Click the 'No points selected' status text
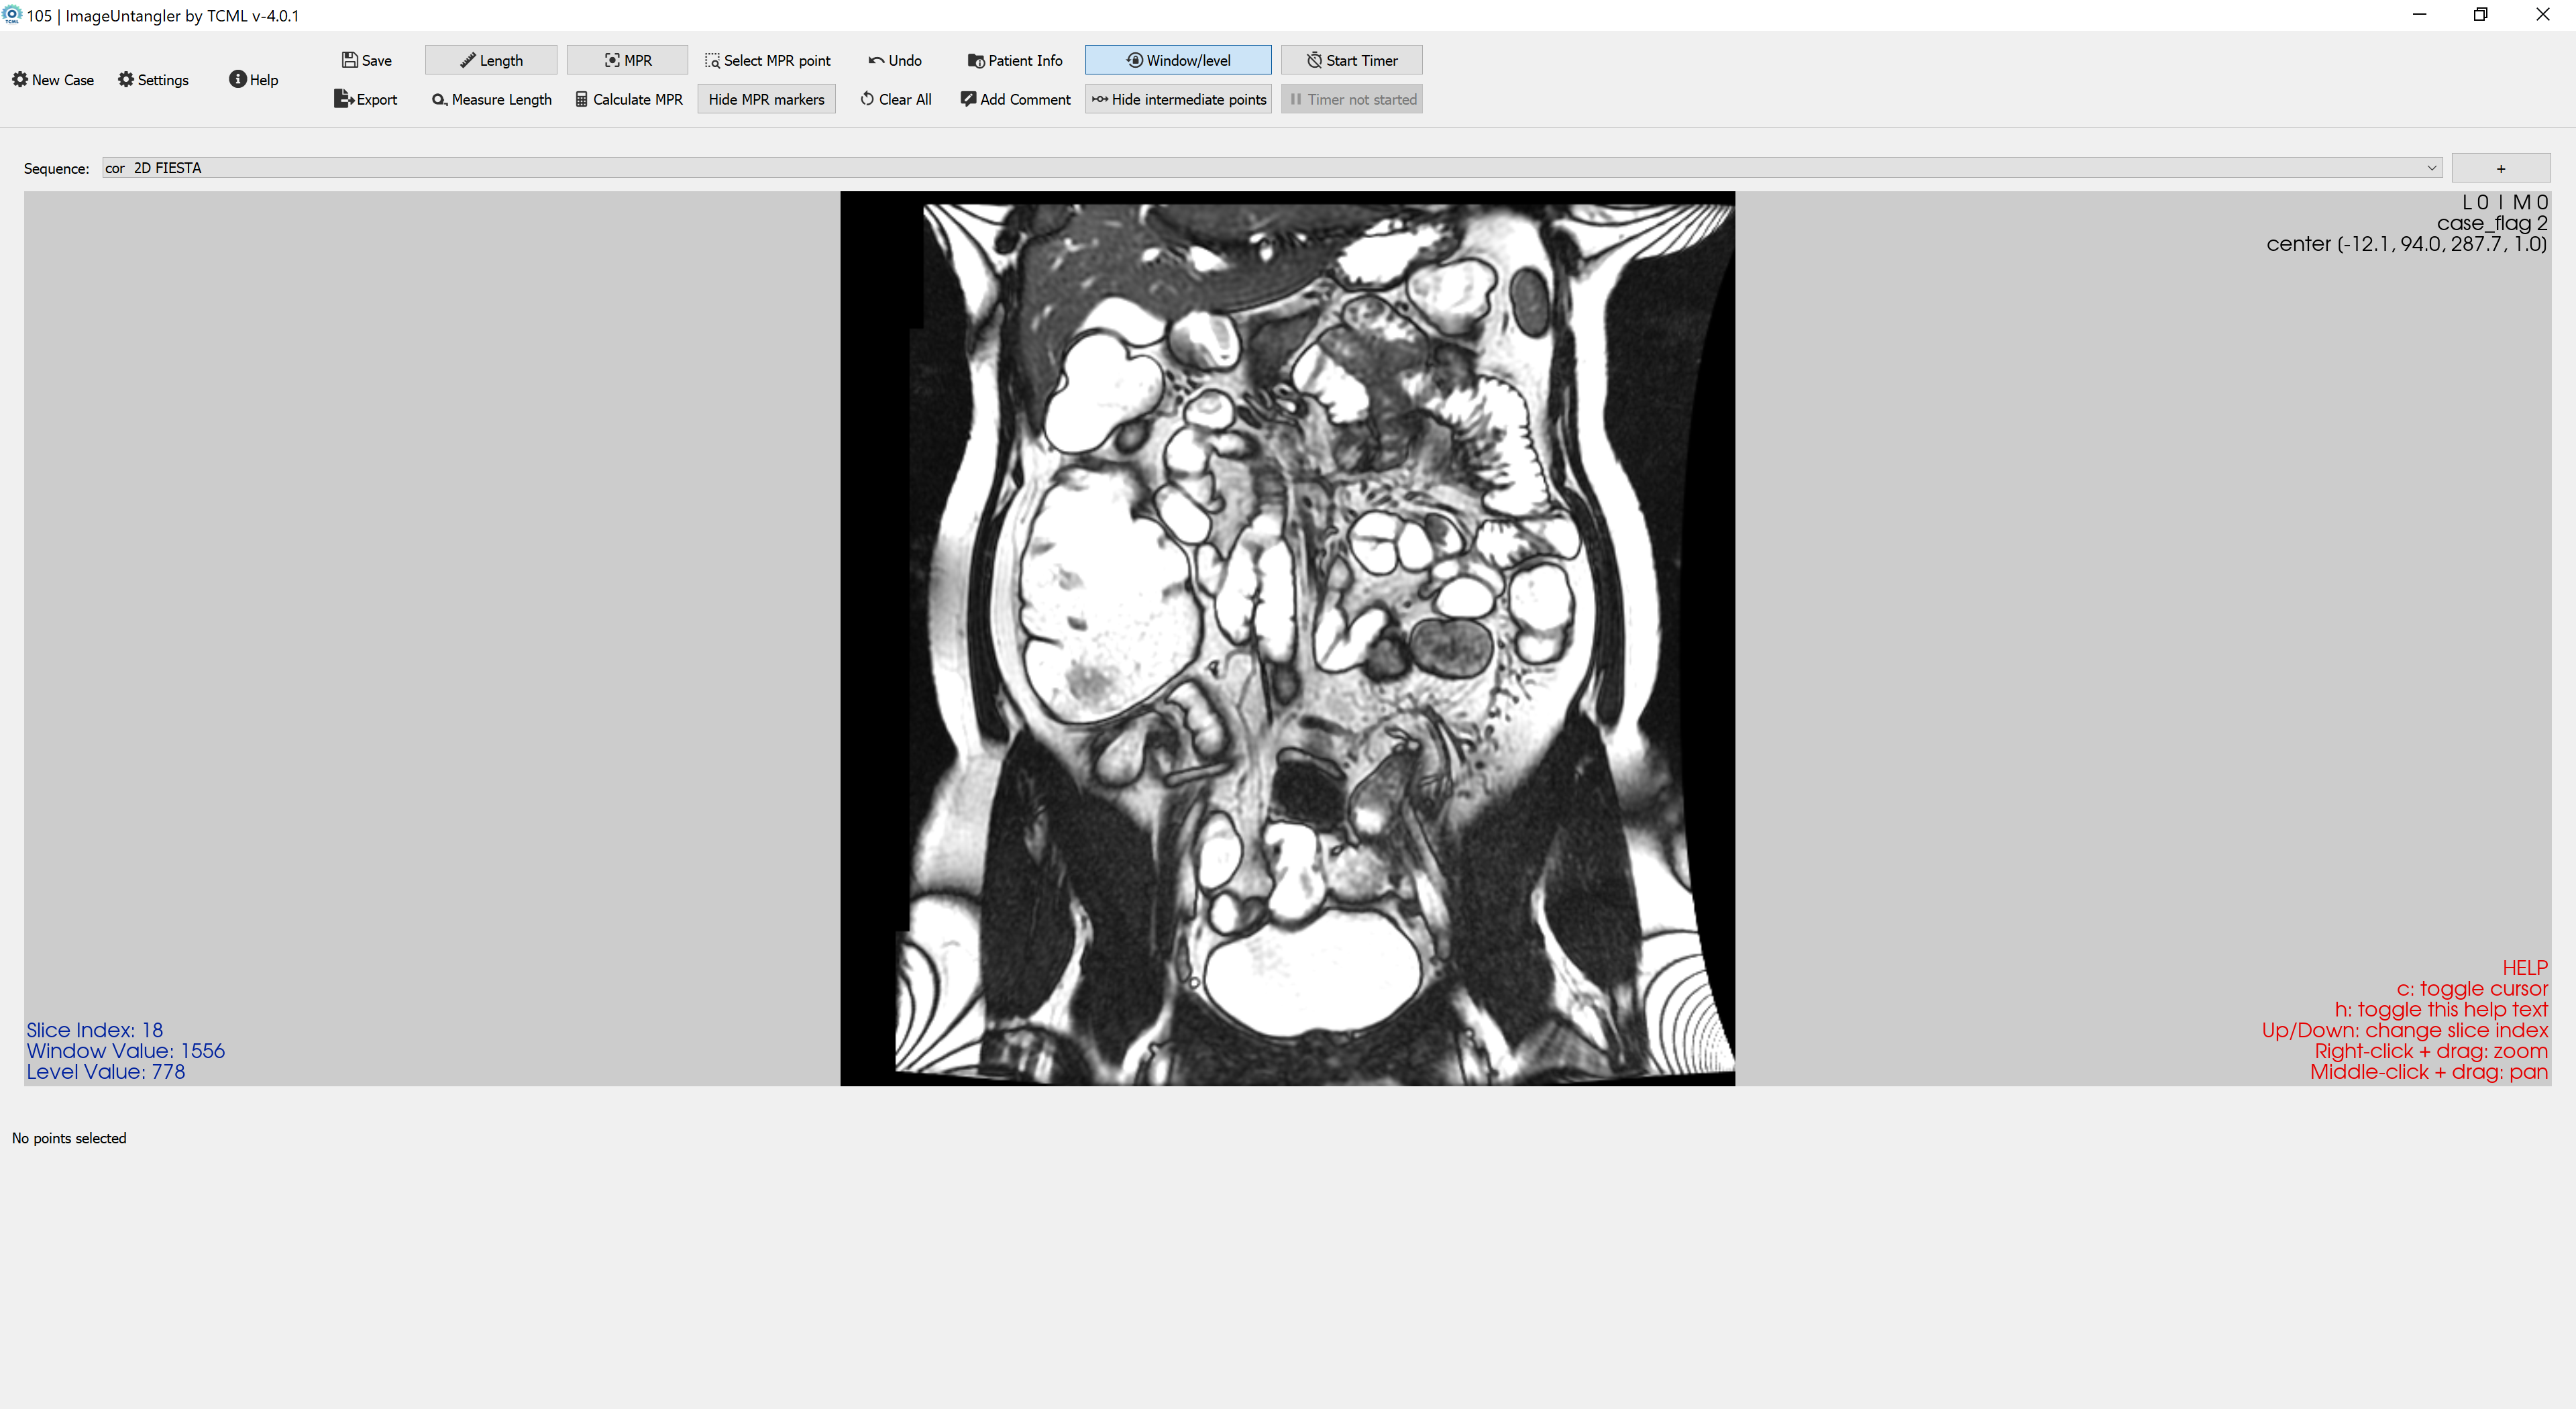Viewport: 2576px width, 1409px height. pos(69,1138)
